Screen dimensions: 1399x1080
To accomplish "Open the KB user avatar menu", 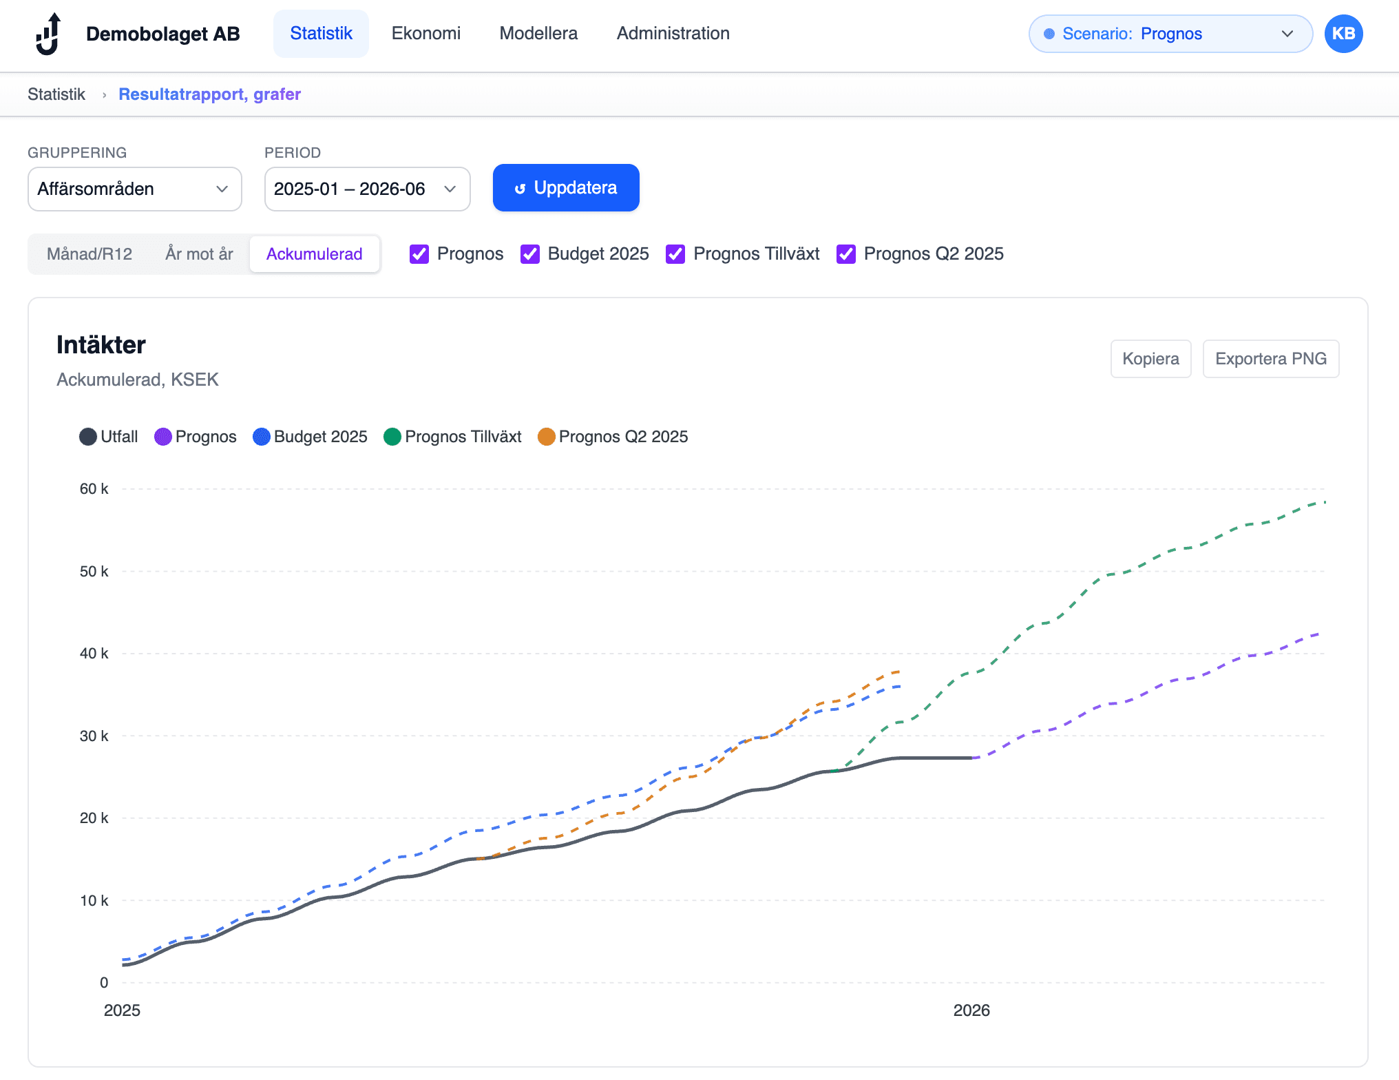I will pyautogui.click(x=1343, y=34).
